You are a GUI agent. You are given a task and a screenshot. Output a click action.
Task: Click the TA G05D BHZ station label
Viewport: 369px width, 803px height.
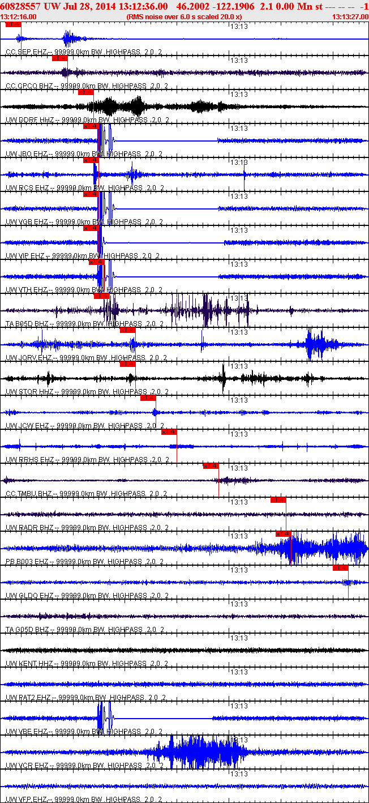click(85, 630)
